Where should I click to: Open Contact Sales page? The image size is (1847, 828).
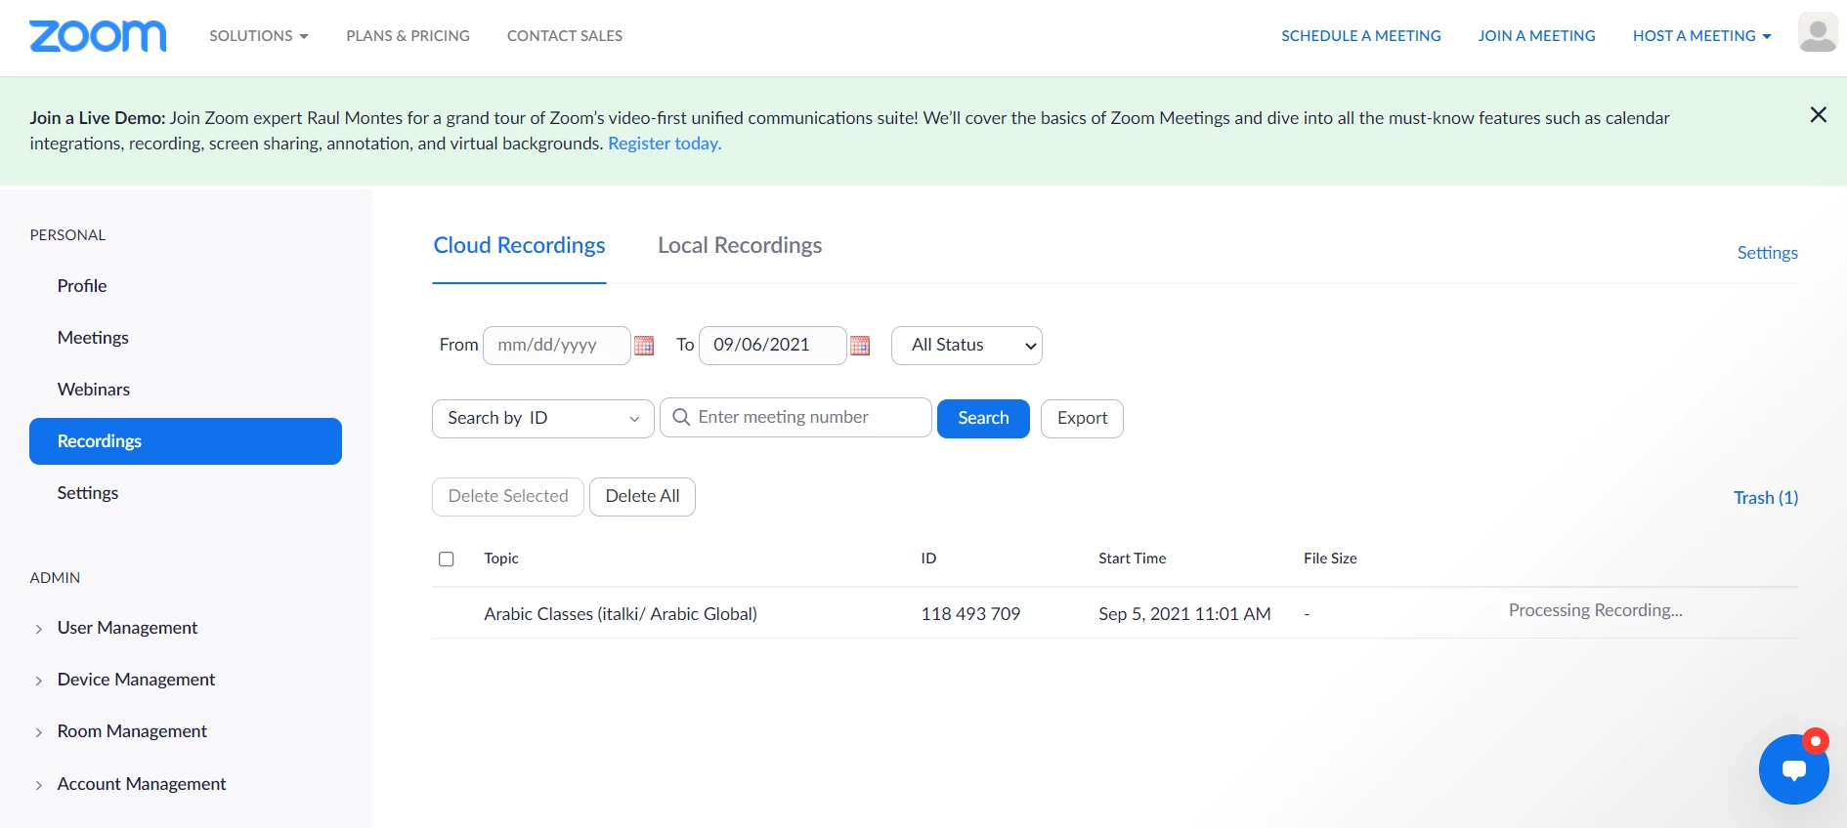[565, 36]
